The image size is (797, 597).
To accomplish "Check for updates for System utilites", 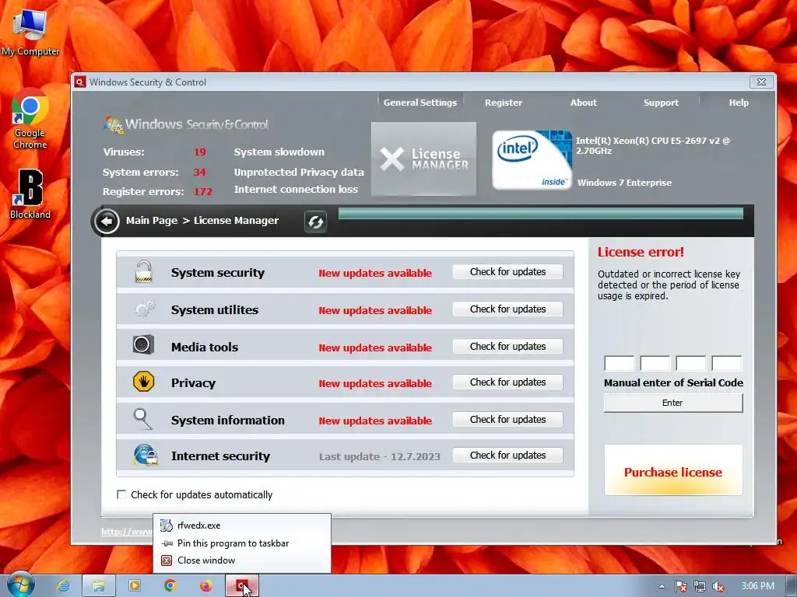I will [x=507, y=309].
